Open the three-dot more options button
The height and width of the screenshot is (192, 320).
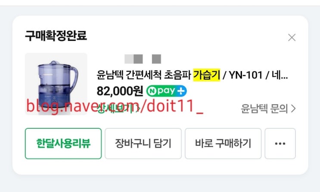click(x=280, y=143)
